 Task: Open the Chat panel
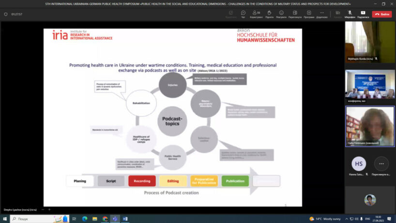[x=243, y=14]
